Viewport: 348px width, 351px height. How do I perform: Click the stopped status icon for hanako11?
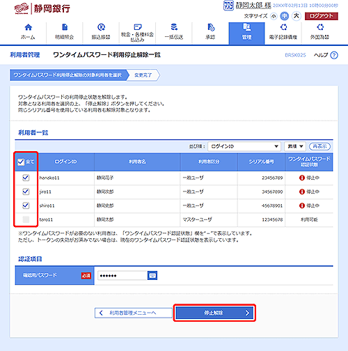pyautogui.click(x=302, y=178)
